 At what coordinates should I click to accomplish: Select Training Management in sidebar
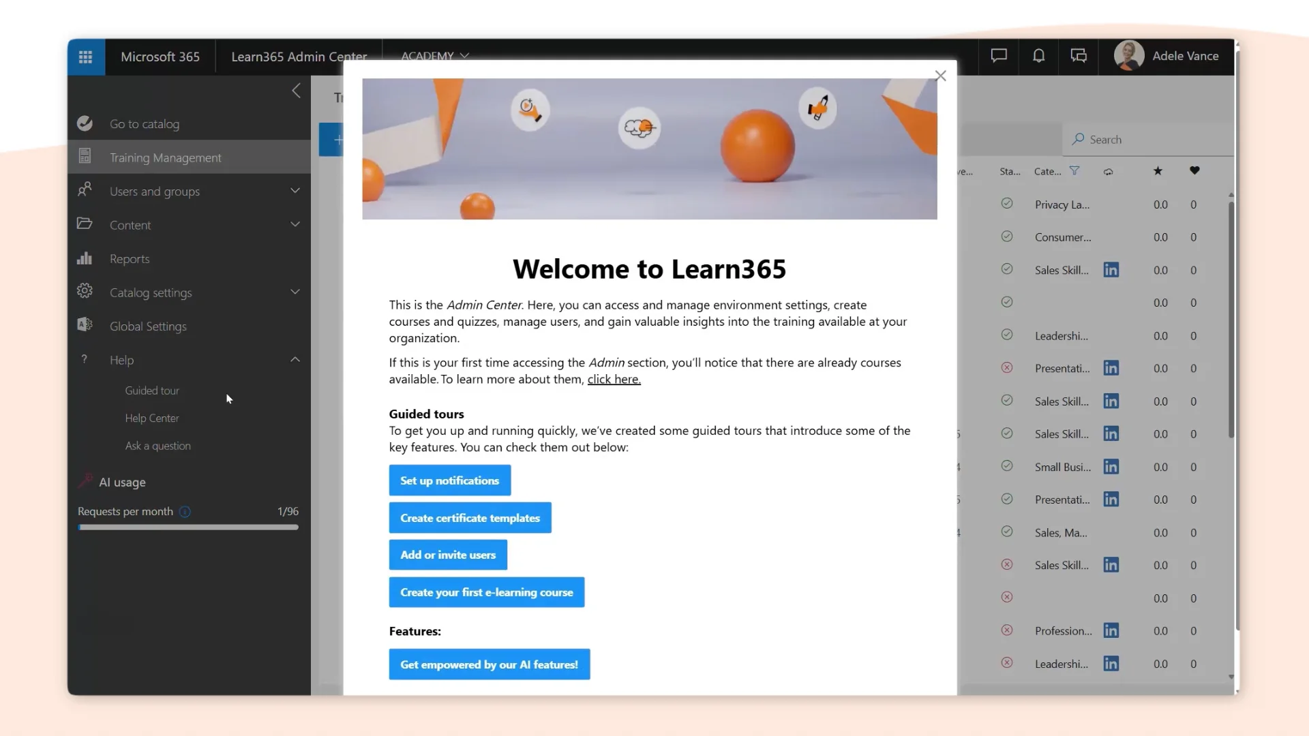189,157
